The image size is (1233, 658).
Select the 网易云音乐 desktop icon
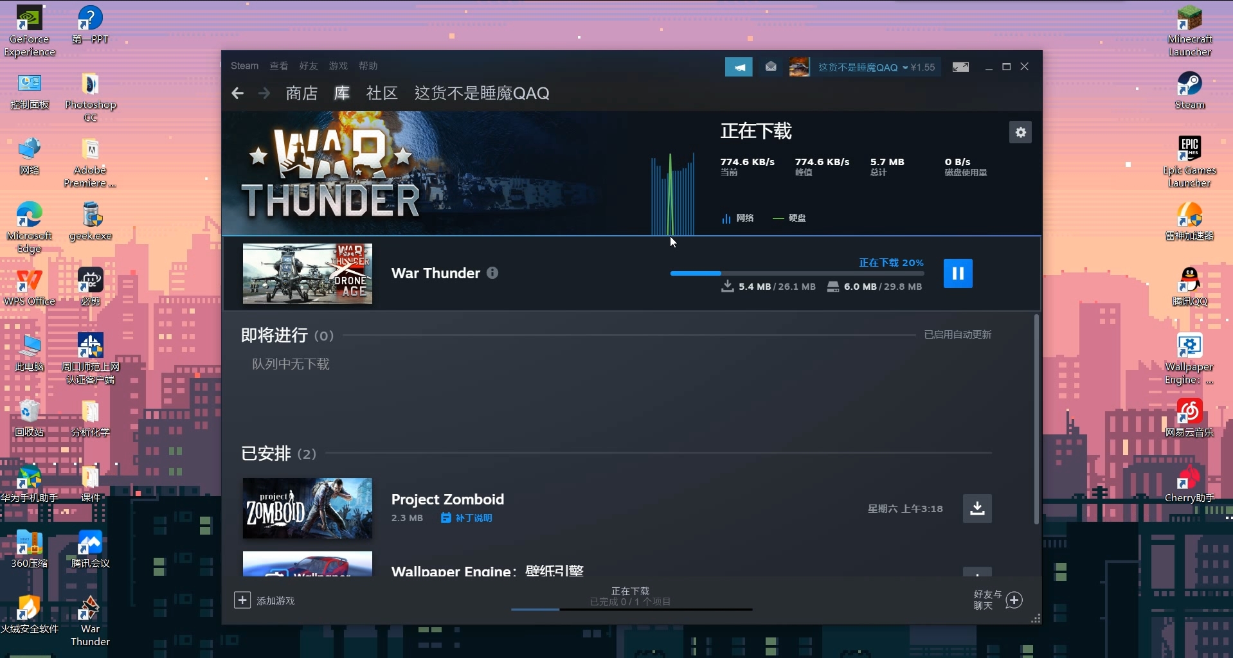[x=1189, y=418]
